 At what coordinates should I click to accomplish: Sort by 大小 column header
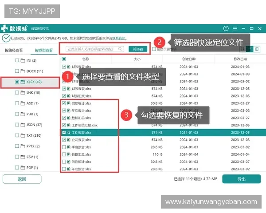pos(137,59)
